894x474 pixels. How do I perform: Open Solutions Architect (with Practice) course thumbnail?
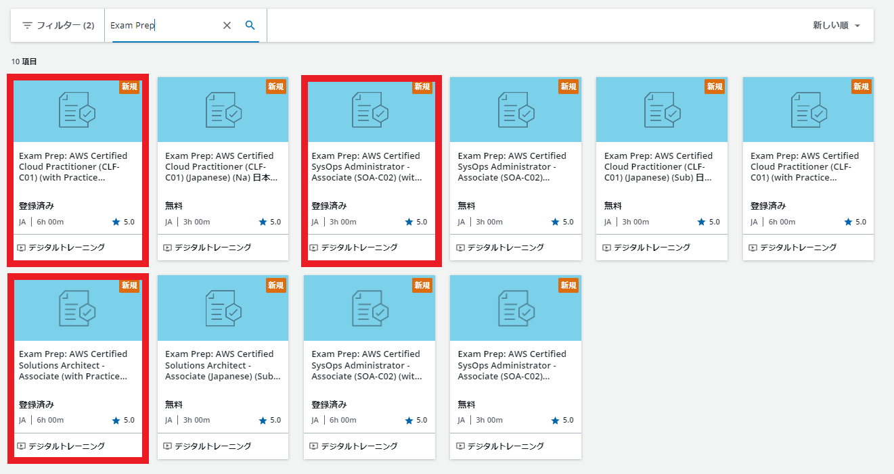pyautogui.click(x=77, y=308)
